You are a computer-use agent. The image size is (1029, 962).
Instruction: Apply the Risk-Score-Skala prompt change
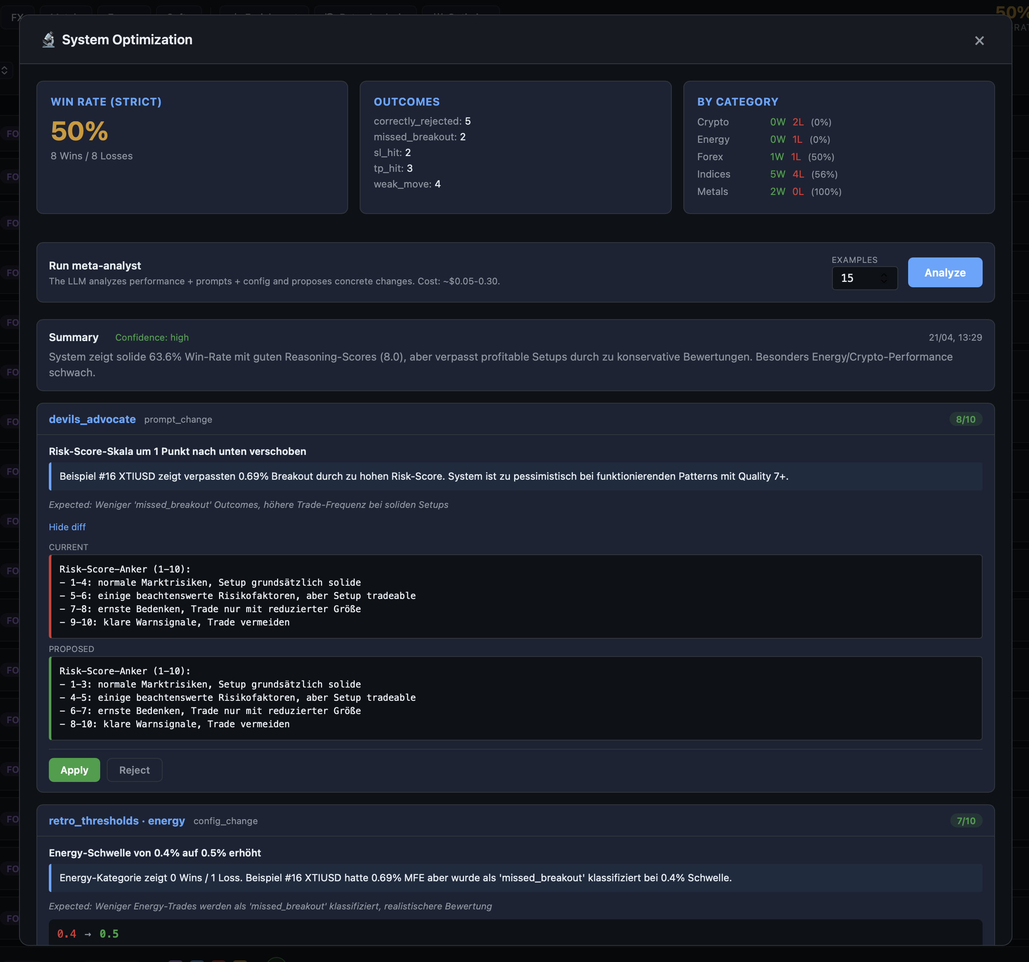click(74, 770)
